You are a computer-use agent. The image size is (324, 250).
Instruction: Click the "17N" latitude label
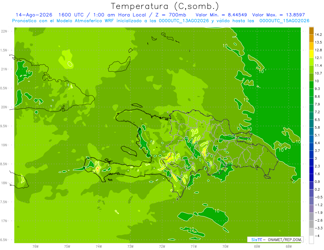[4, 221]
